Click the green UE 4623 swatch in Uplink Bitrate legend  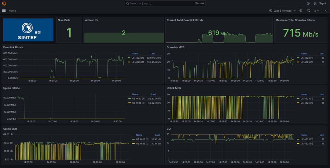129,99
